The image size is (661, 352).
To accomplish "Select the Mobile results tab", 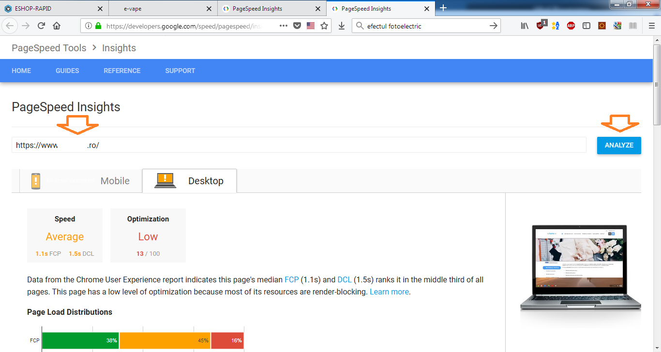I will (x=81, y=181).
